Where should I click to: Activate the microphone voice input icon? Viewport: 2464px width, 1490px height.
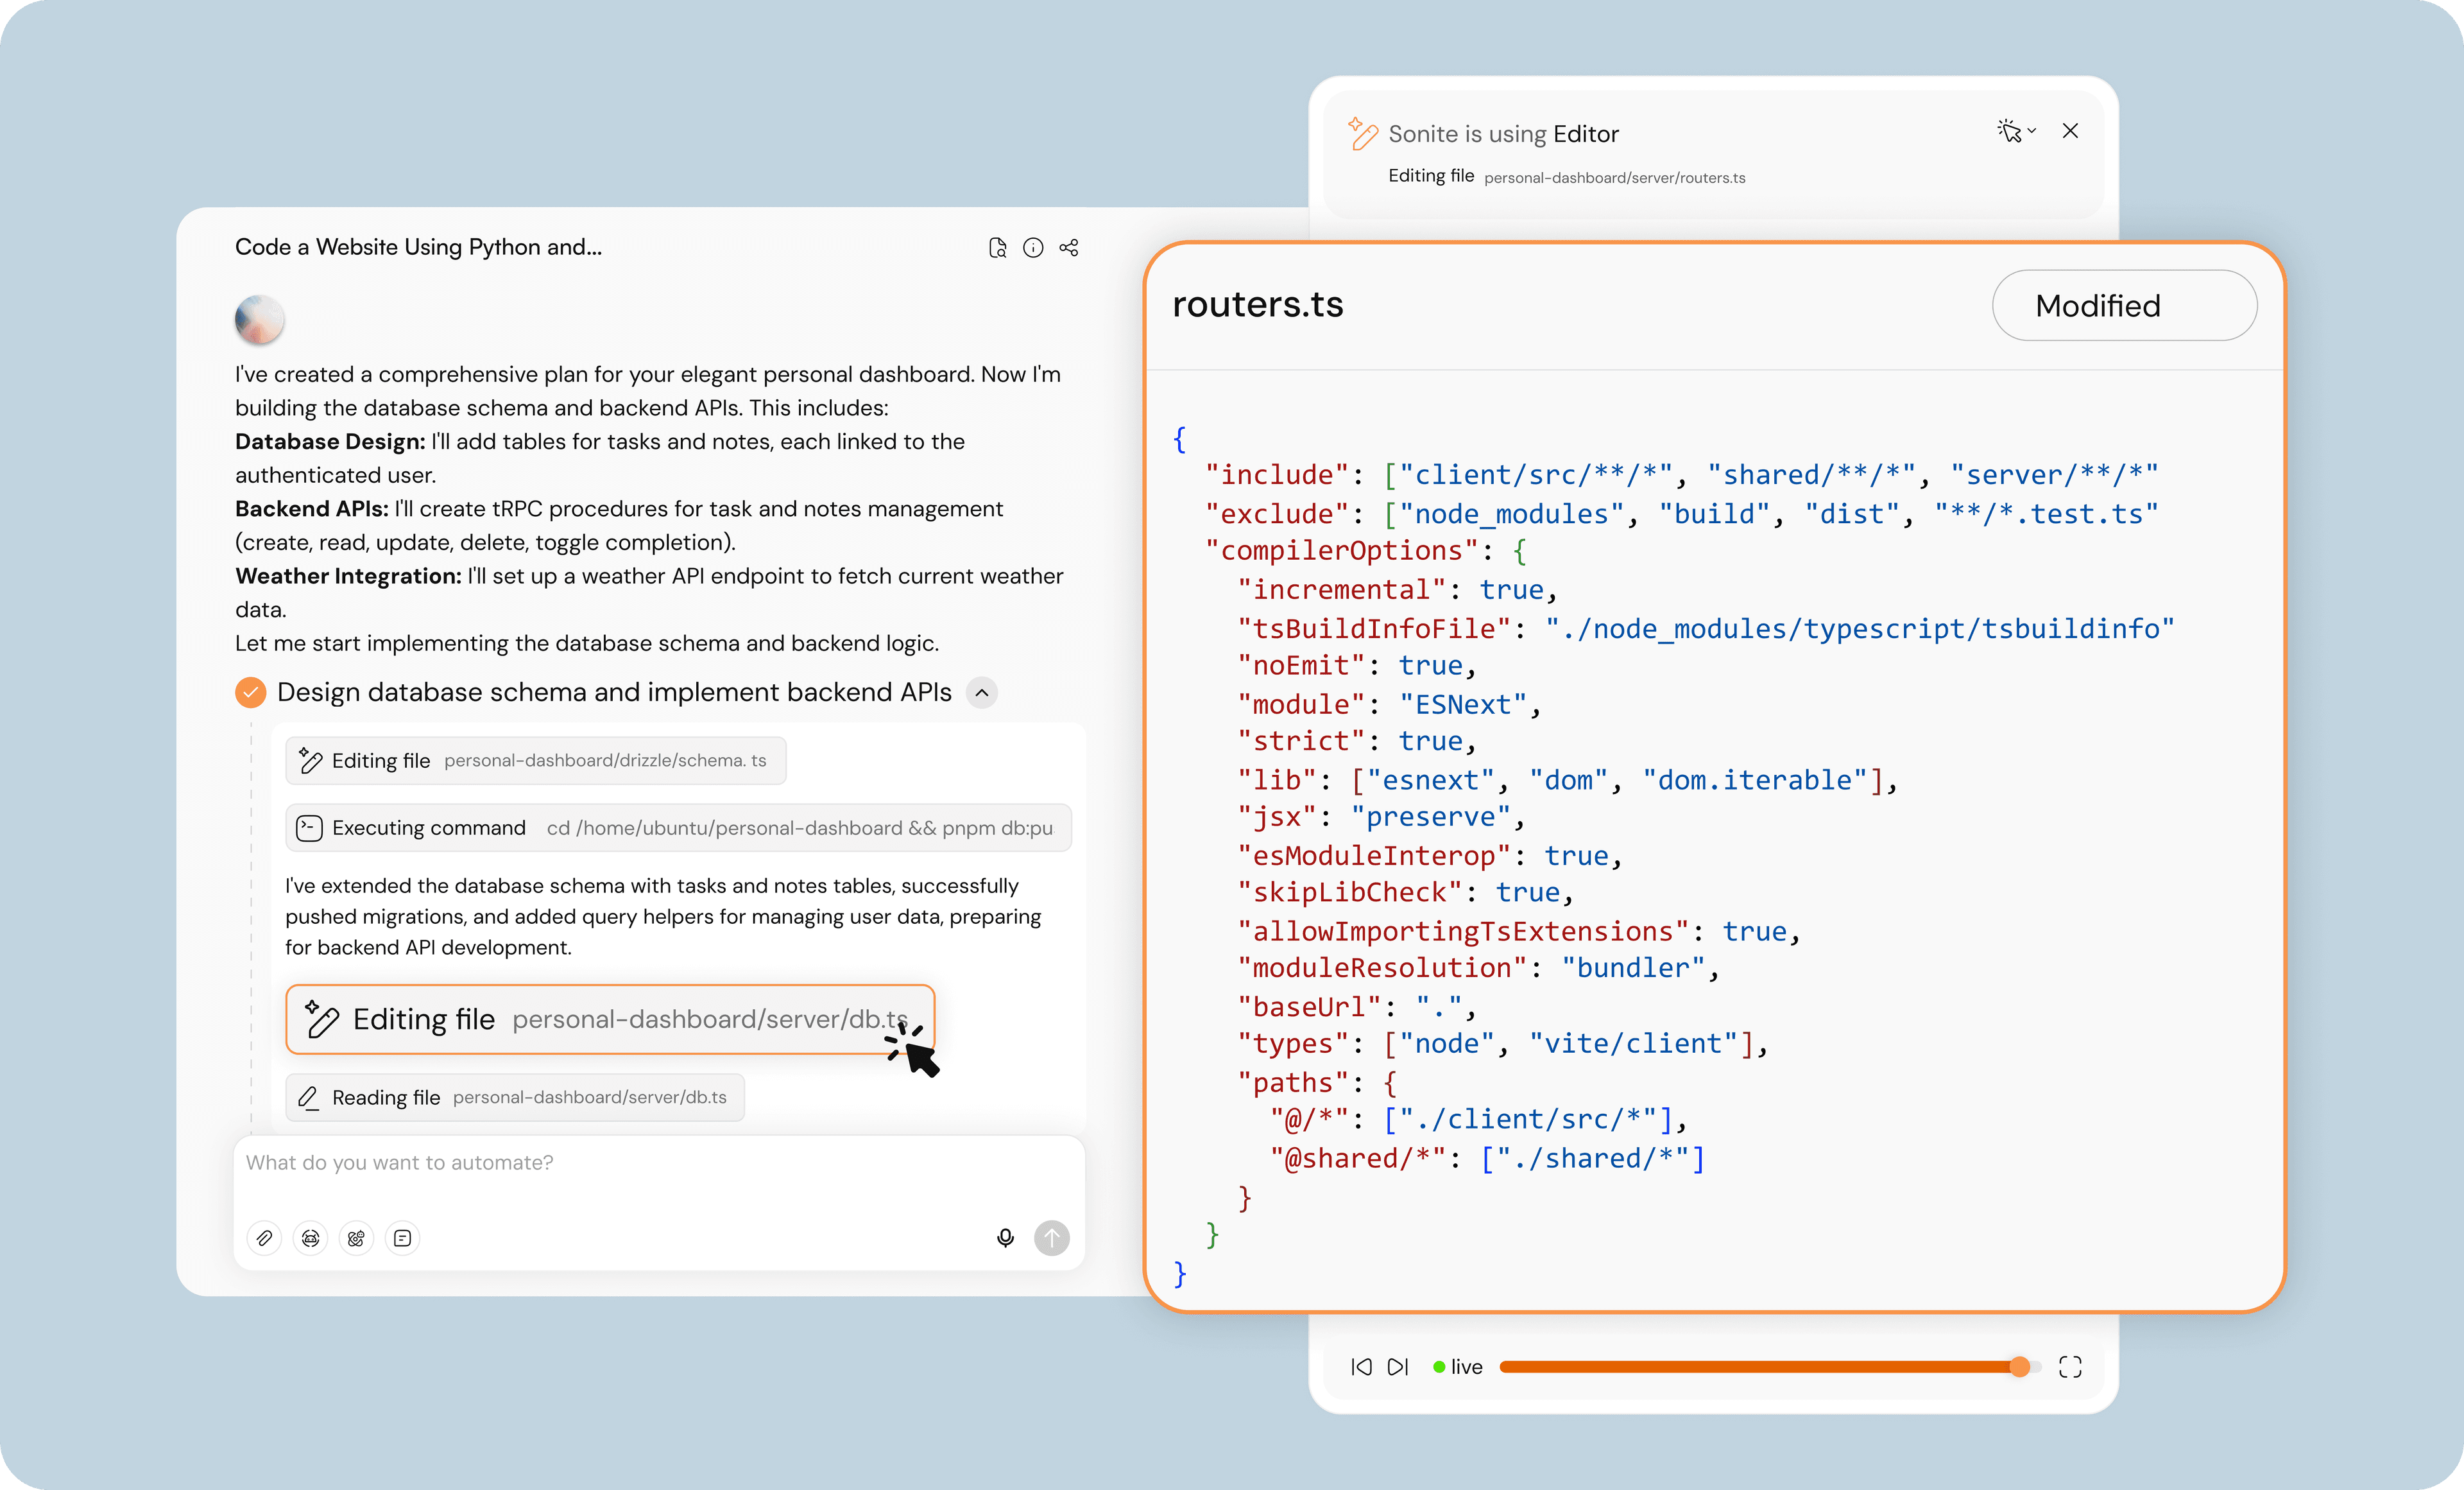pyautogui.click(x=1005, y=1238)
